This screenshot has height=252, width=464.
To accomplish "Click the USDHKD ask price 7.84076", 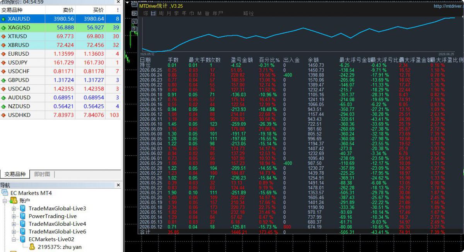I will tap(94, 115).
